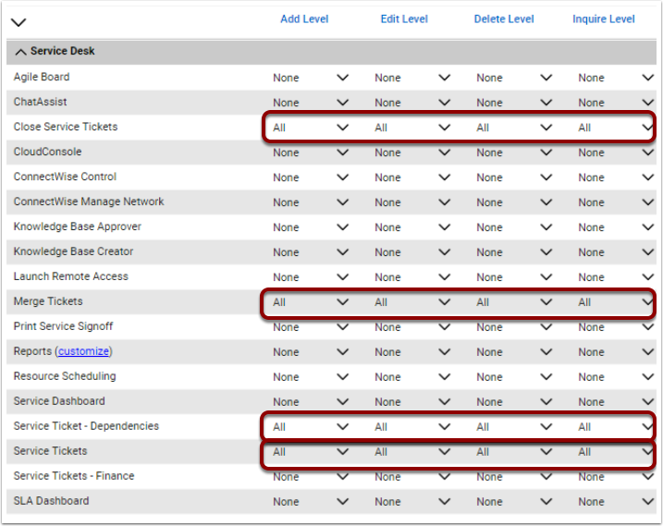Open the customize link next to Reports
Image resolution: width=663 pixels, height=526 pixels.
pyautogui.click(x=84, y=351)
